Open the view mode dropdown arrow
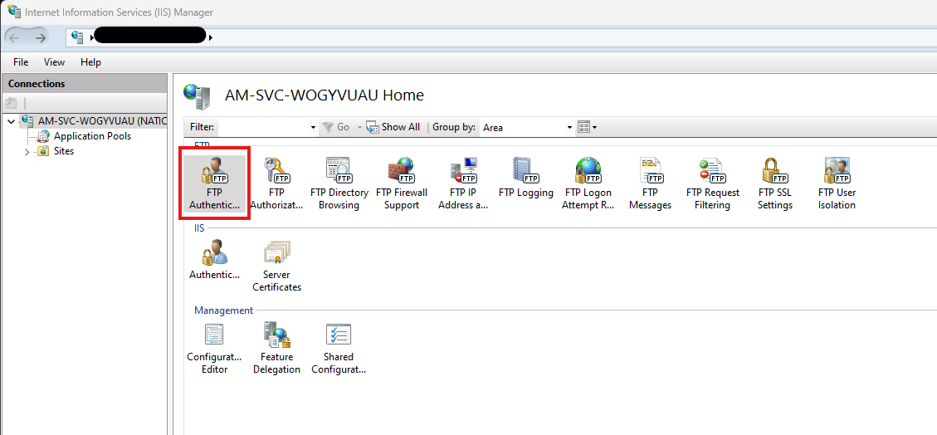Viewport: 937px width, 435px height. [594, 127]
